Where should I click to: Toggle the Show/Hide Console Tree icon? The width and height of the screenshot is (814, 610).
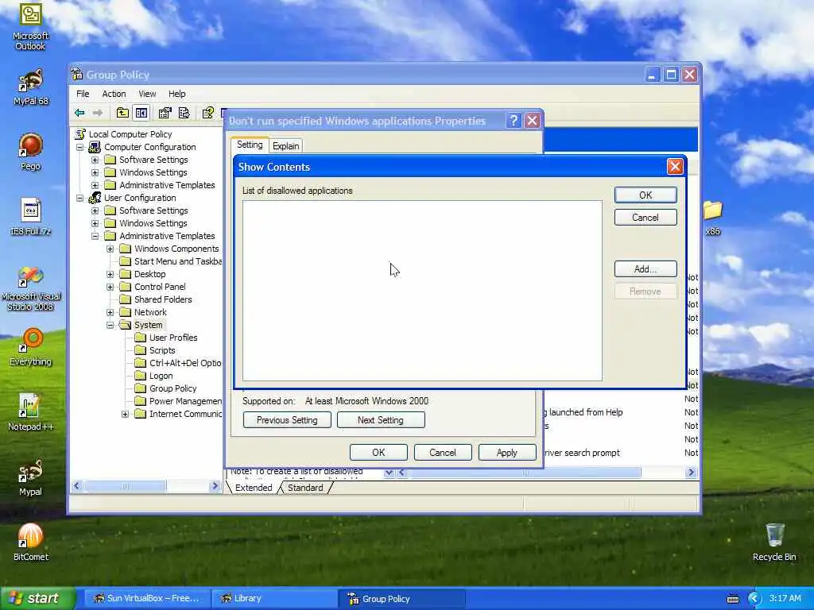(x=141, y=113)
